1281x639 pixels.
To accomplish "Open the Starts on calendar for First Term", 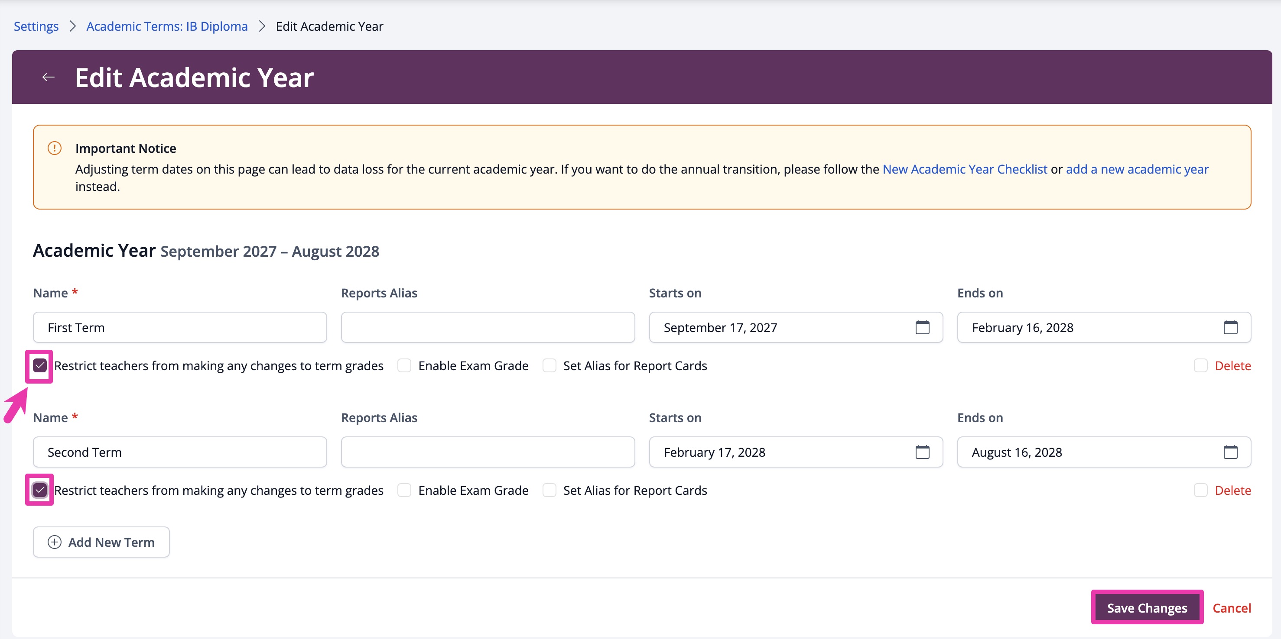I will 923,327.
